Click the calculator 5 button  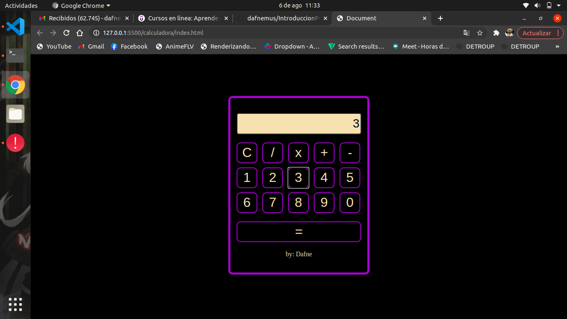pos(350,178)
